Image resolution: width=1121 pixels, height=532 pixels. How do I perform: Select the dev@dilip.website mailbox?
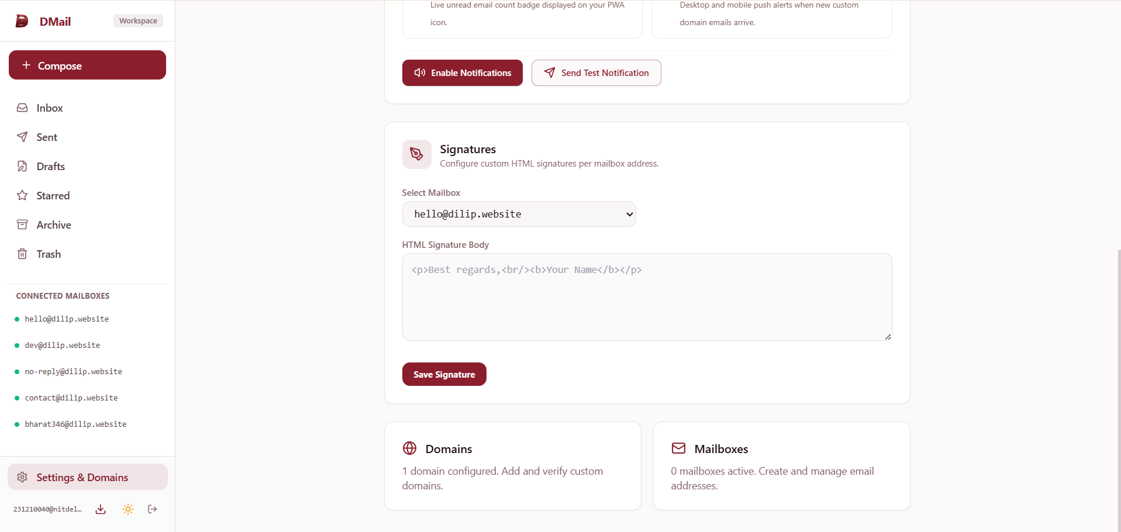63,346
